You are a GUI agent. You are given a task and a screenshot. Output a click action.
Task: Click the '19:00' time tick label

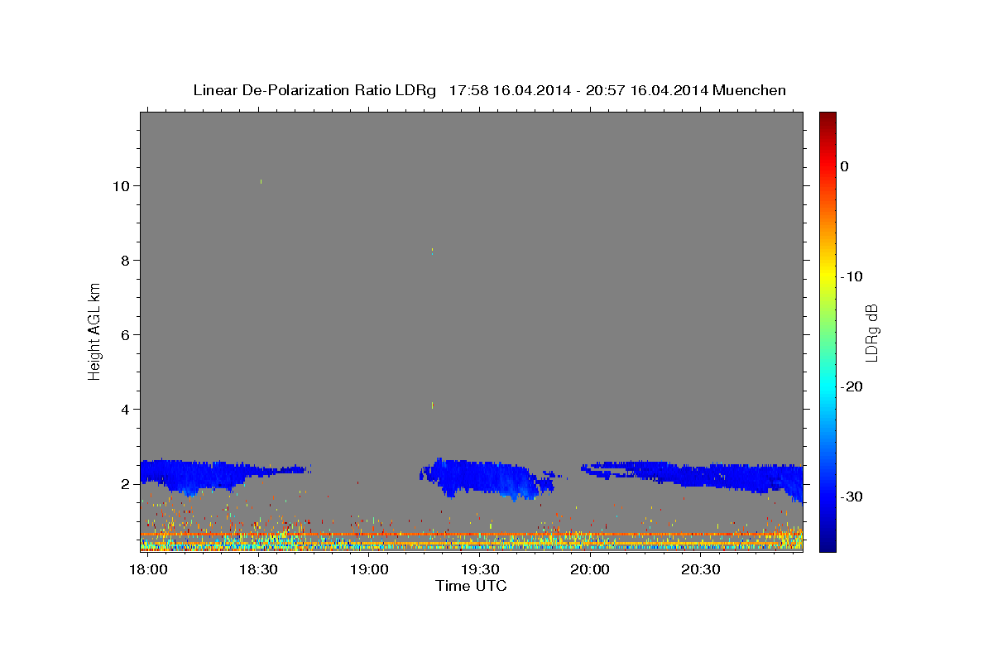[369, 570]
